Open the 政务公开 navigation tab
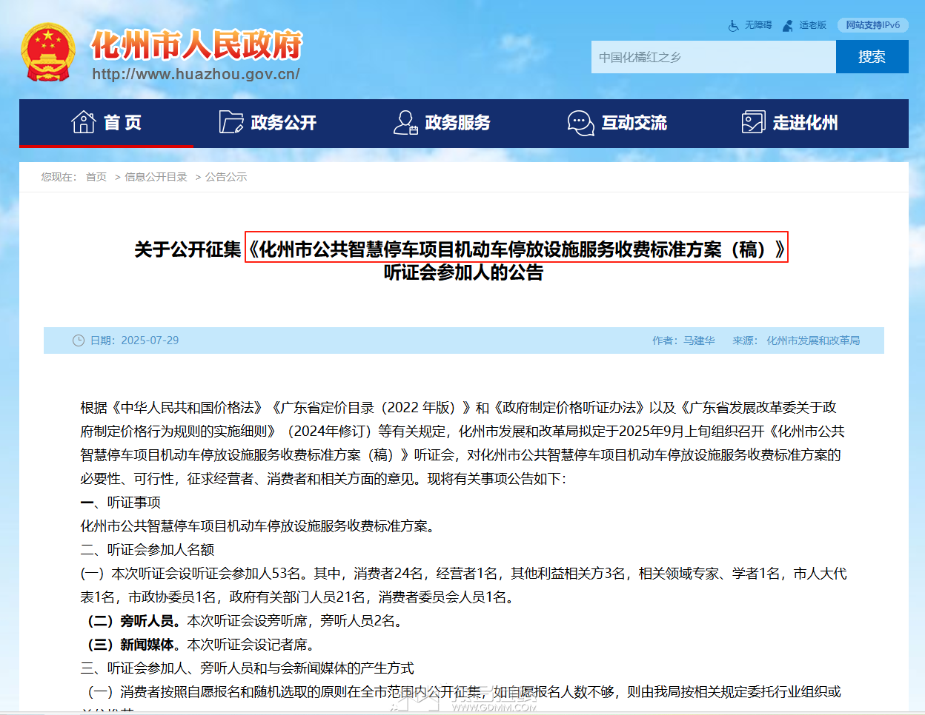The height and width of the screenshot is (715, 925). 268,123
